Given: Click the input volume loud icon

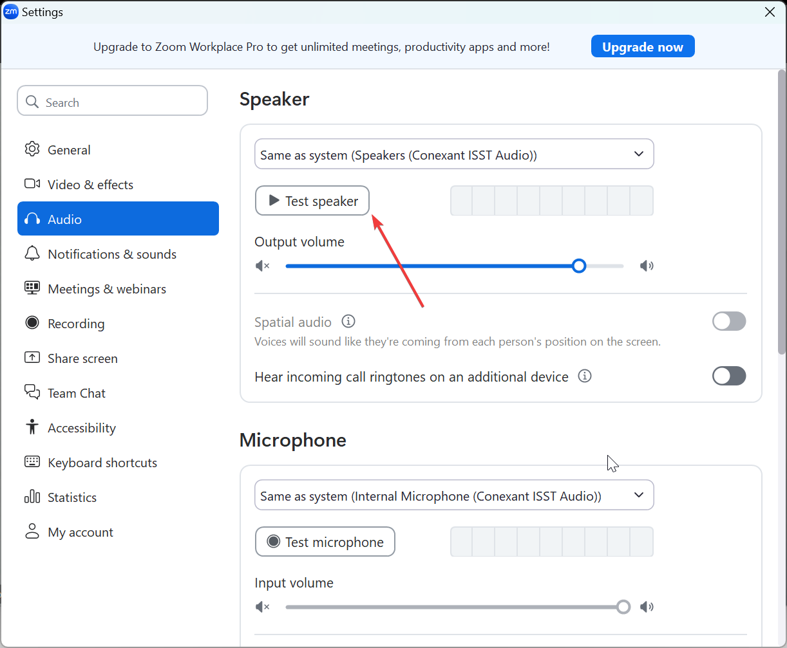Looking at the screenshot, I should (647, 607).
